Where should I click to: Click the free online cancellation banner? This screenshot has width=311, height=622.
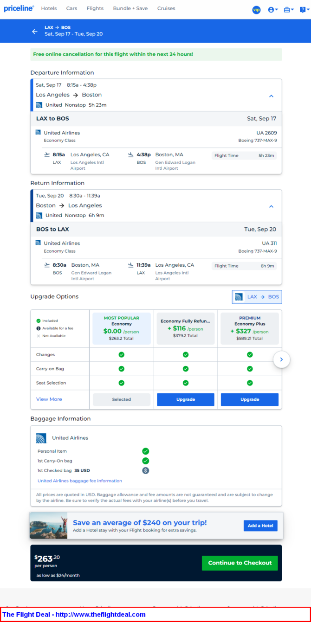[156, 55]
